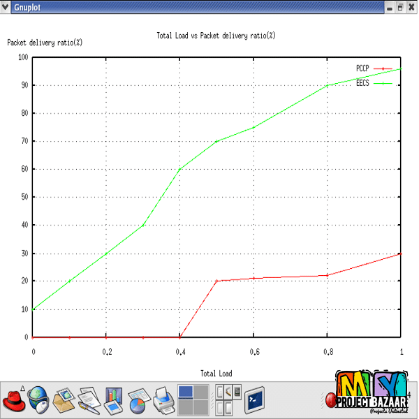Open the printer manager icon
The width and height of the screenshot is (419, 419).
[x=163, y=401]
